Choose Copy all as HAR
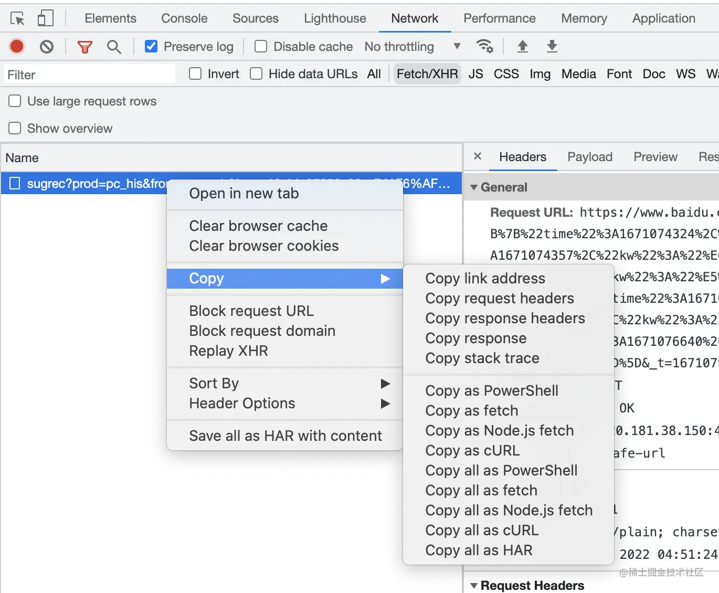The width and height of the screenshot is (719, 593). click(508, 550)
